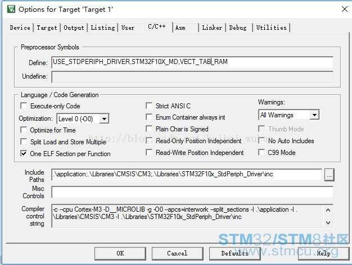352x265 pixels.
Task: Open the Linker tab
Action: click(x=212, y=28)
